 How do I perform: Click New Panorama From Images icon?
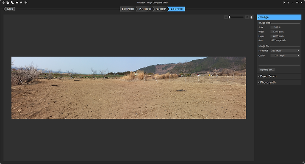[x=8, y=3]
